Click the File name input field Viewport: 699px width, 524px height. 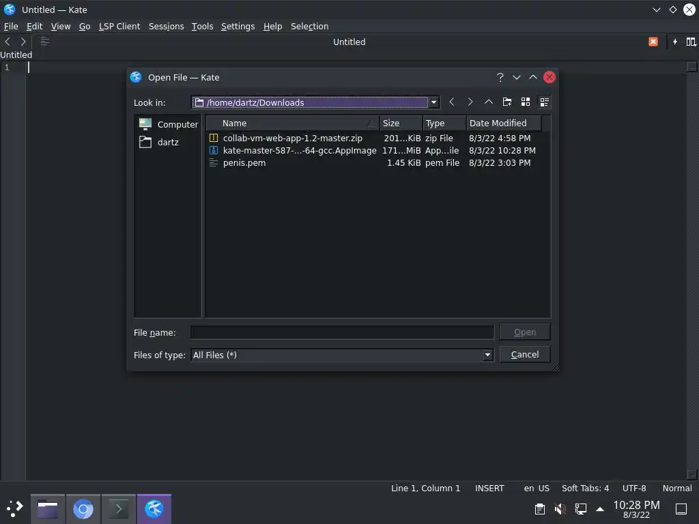point(343,332)
